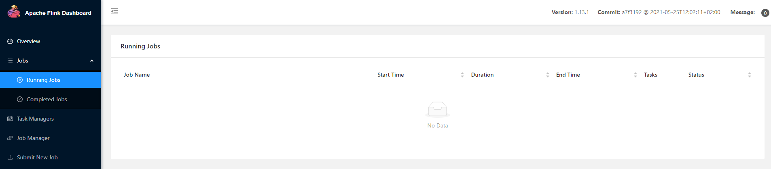The width and height of the screenshot is (771, 169).
Task: Click the Overview dashboard icon
Action: [x=10, y=41]
